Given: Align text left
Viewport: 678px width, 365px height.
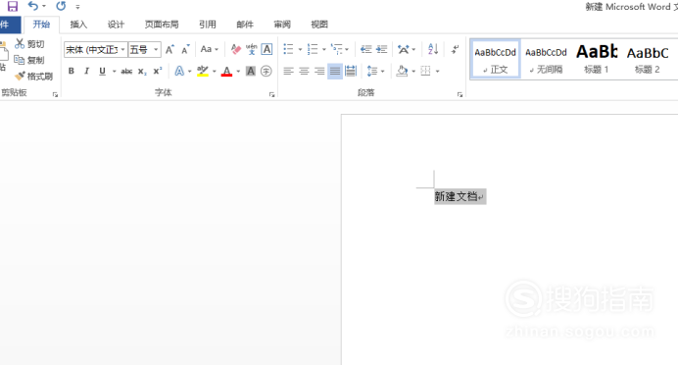Looking at the screenshot, I should pos(288,71).
